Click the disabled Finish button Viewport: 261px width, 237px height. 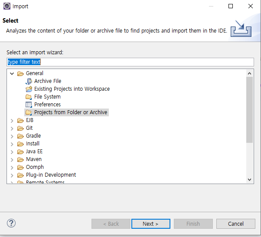click(193, 224)
